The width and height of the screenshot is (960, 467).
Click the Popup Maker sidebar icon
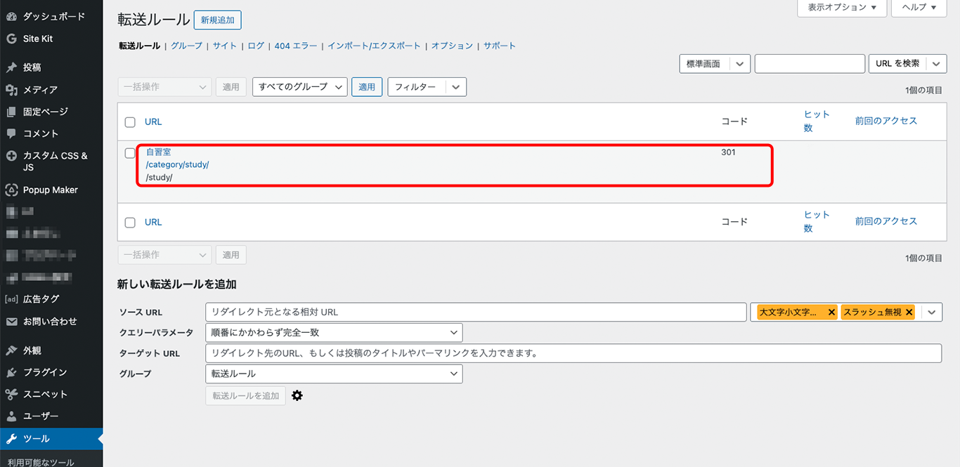pos(11,190)
